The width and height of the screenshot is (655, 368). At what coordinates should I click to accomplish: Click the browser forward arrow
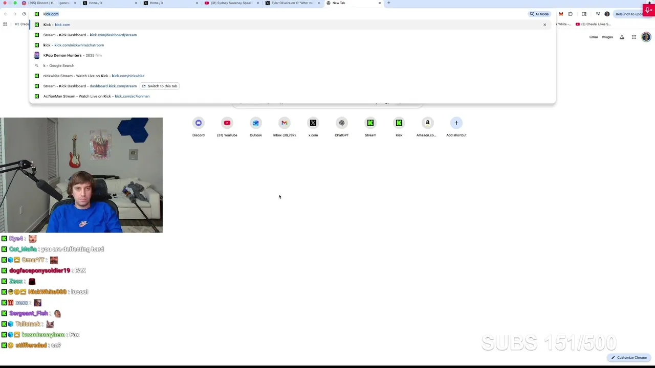coord(15,14)
